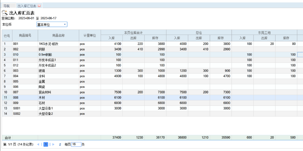The height and width of the screenshot is (151, 303).
Task: Click the 行号 column header
Action: point(7,35)
